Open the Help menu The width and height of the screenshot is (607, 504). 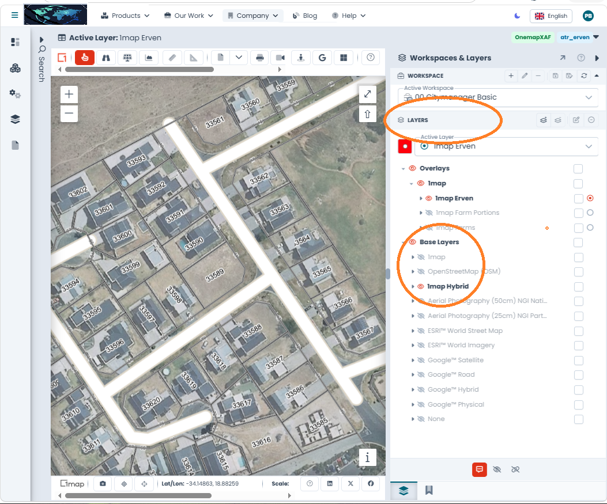pyautogui.click(x=348, y=16)
